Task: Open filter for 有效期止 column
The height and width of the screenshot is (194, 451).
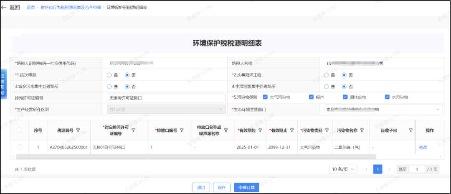Action: pyautogui.click(x=291, y=130)
